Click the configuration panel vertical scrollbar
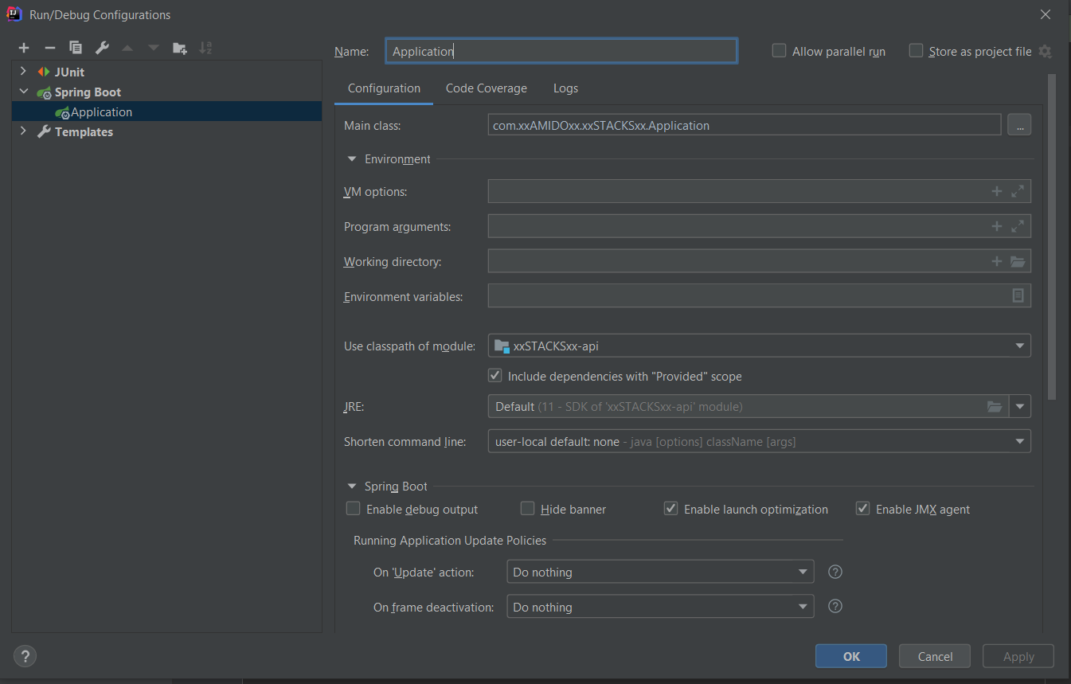Image resolution: width=1071 pixels, height=684 pixels. point(1051,236)
